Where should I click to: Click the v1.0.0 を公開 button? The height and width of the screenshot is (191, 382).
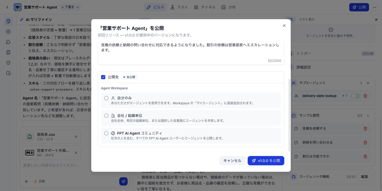point(266,161)
